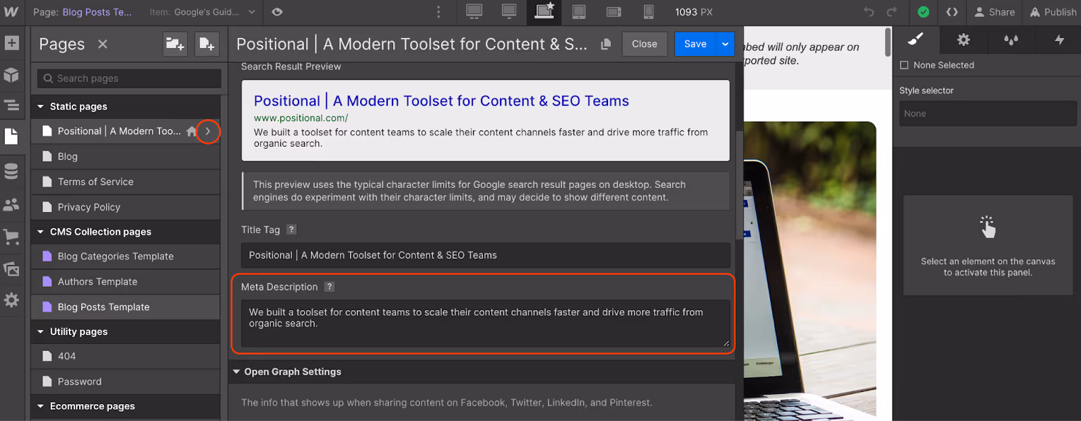Open the element Settings gear tab
Image resolution: width=1081 pixels, height=421 pixels.
(963, 40)
